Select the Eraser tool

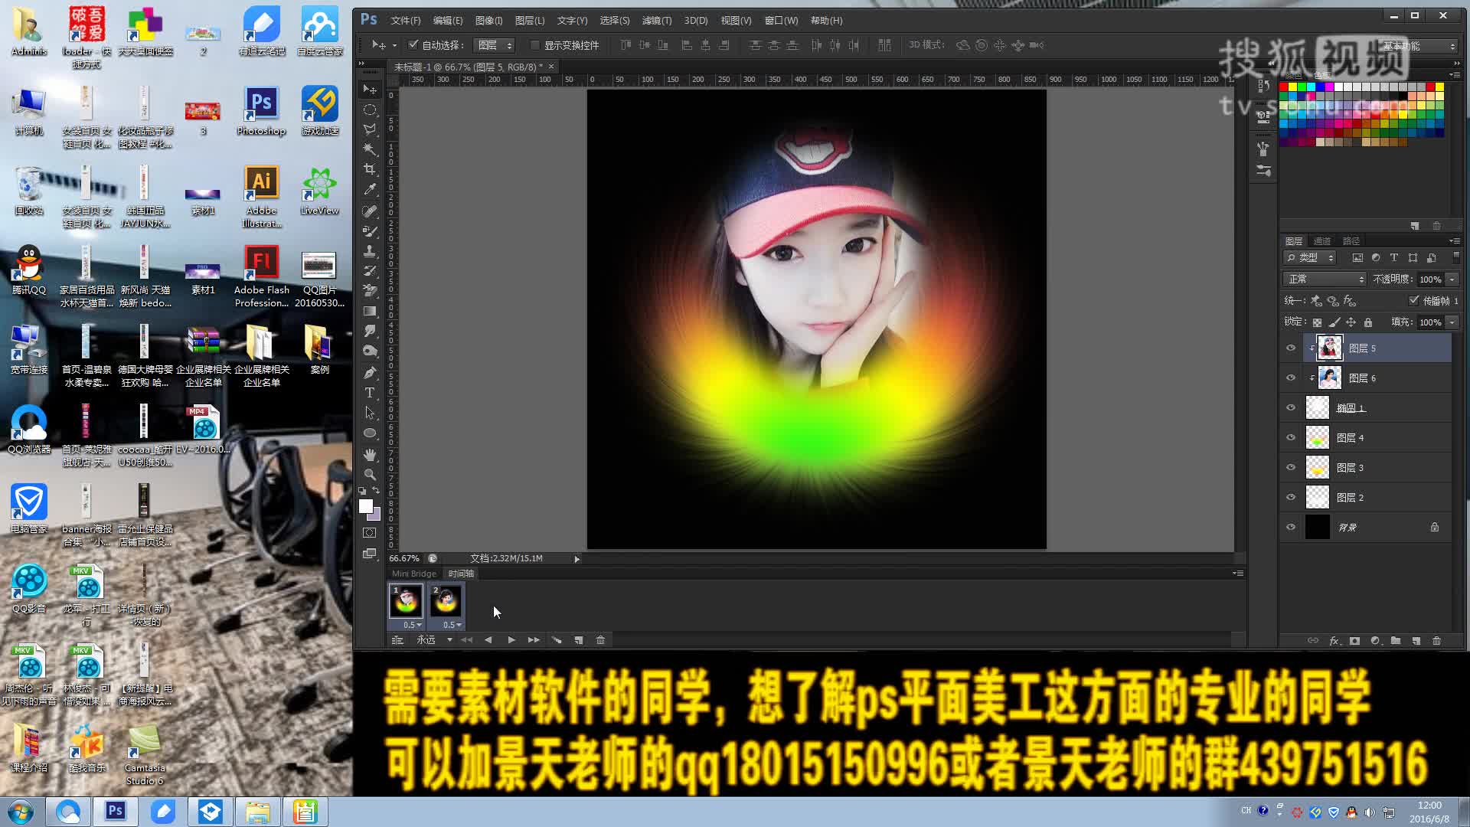point(370,291)
